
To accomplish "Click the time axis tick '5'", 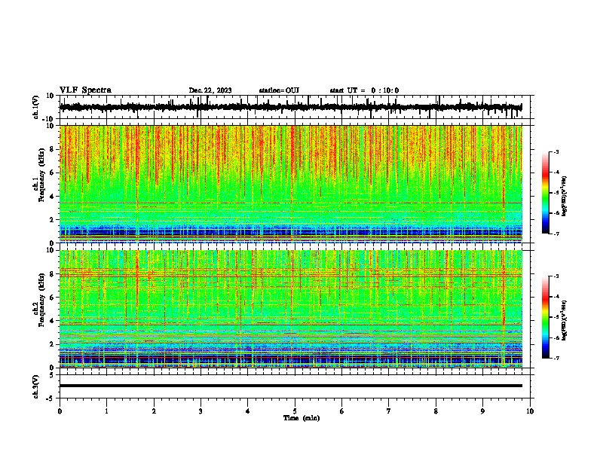I will (295, 411).
